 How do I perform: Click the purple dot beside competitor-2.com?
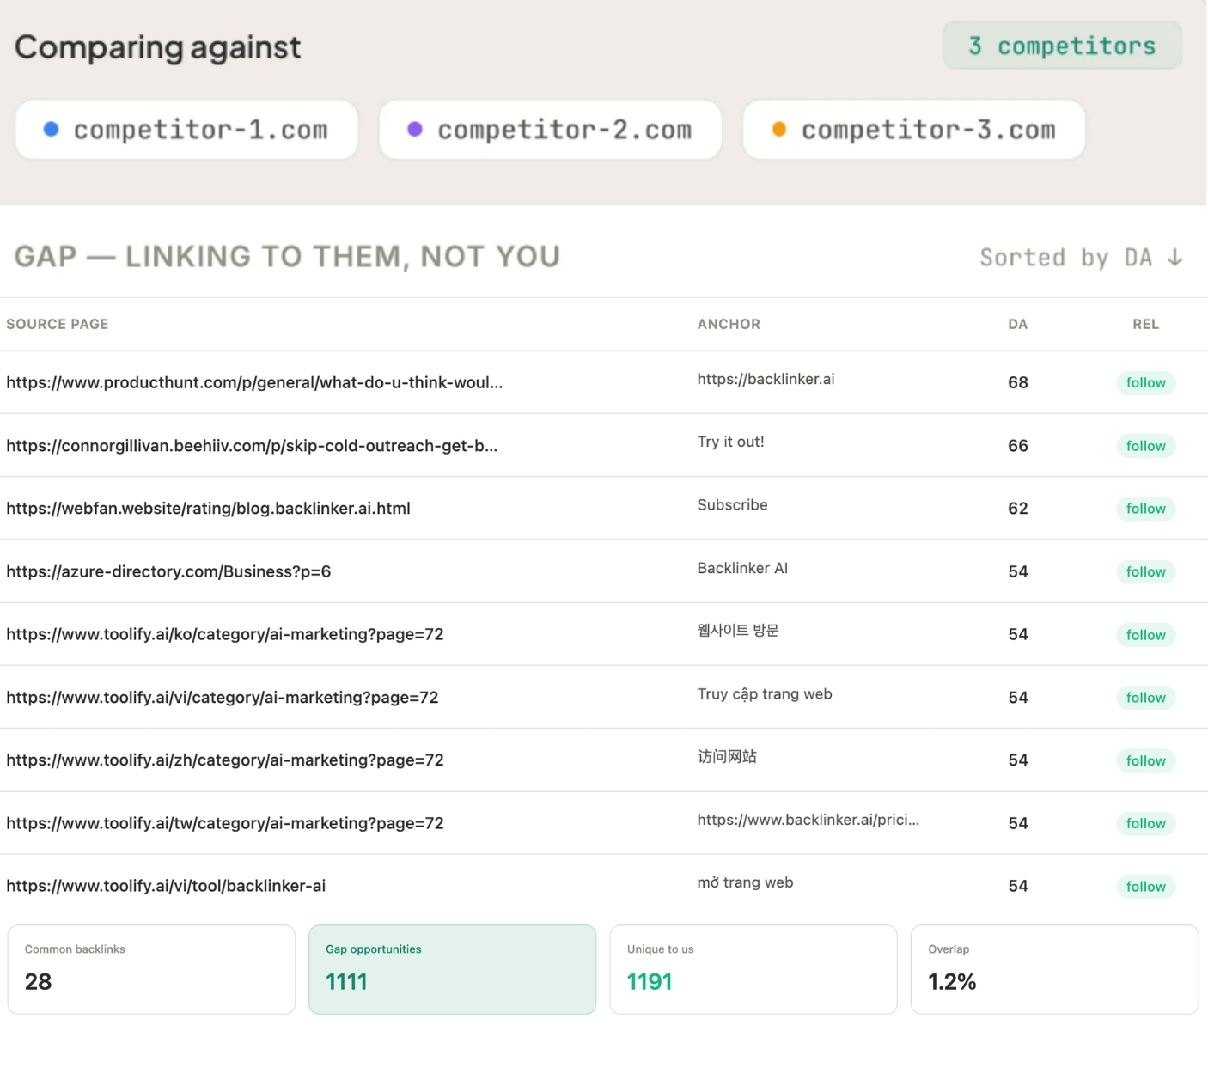click(414, 129)
